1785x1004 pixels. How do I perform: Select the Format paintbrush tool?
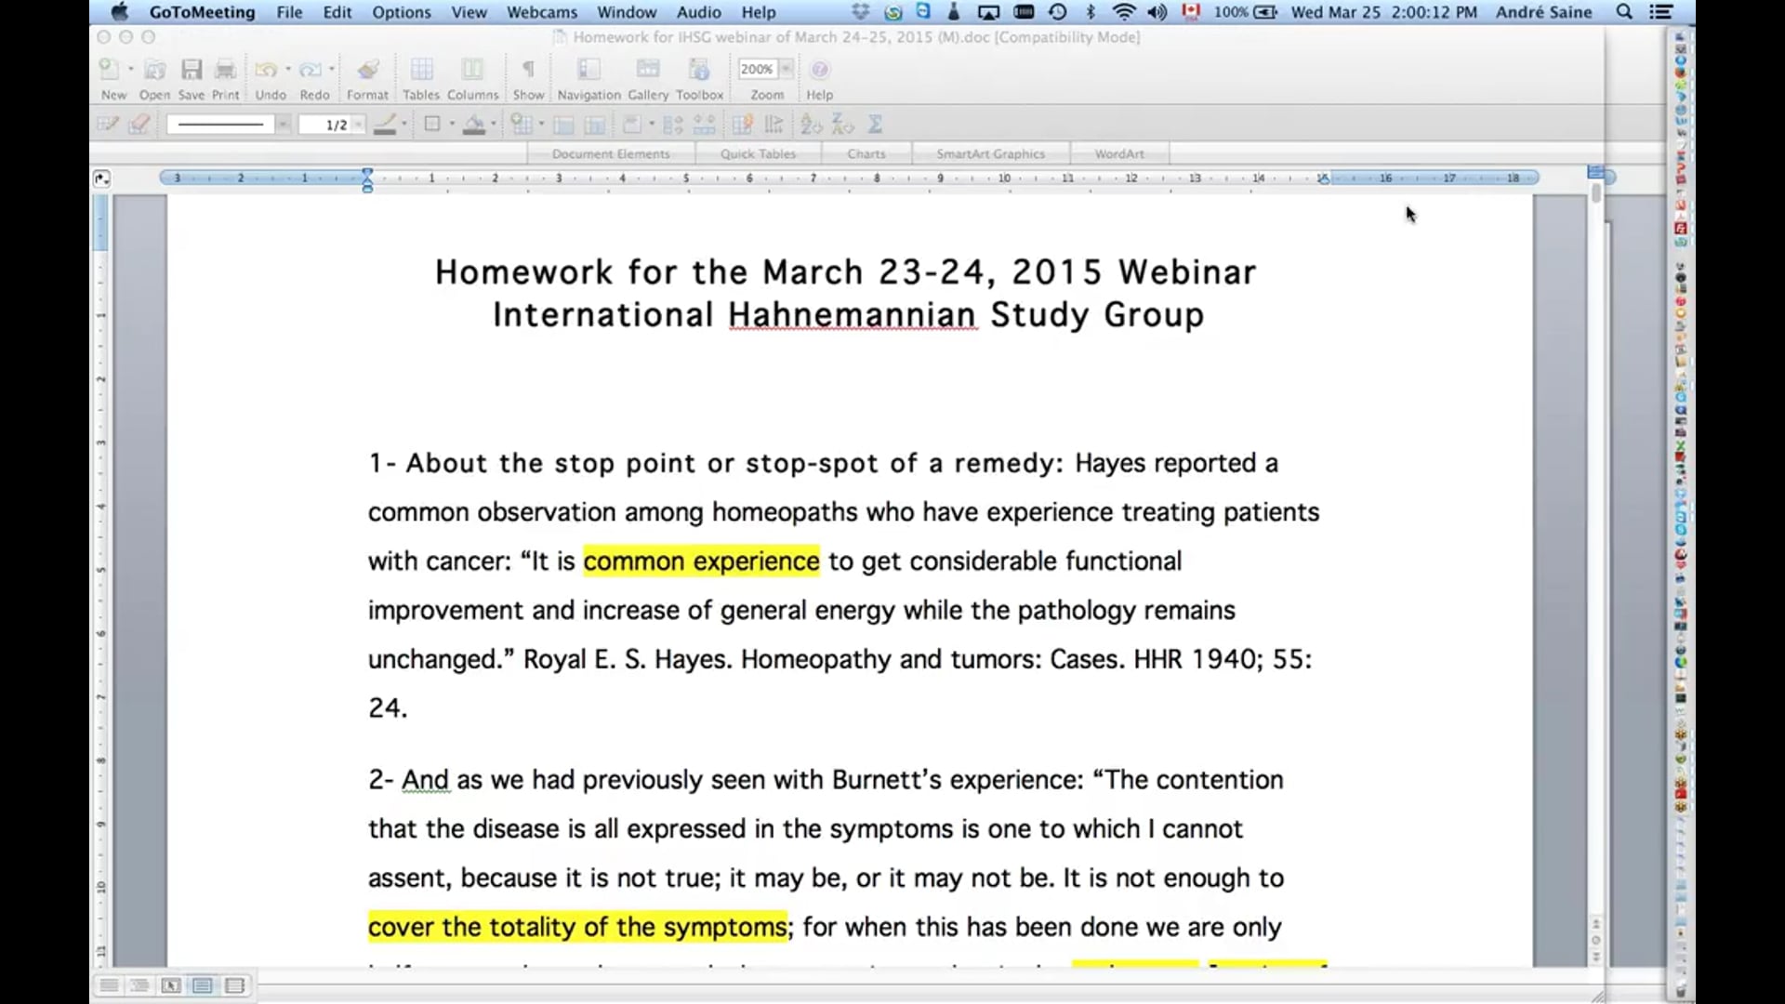click(367, 68)
